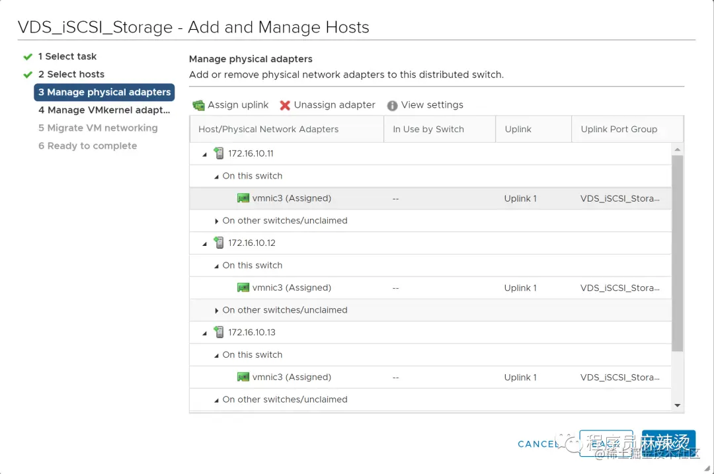Click the CANCEL button
Viewport: 714px width, 474px height.
pos(538,444)
